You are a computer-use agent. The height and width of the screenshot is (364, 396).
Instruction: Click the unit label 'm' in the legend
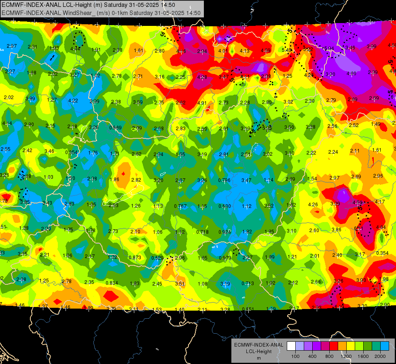(x=258, y=358)
